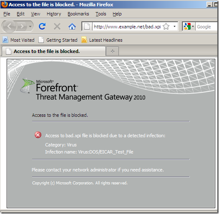
Task: Click the Back navigation arrow button
Action: pos(9,26)
